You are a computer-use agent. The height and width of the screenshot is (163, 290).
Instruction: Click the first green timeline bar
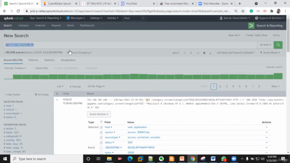[17, 77]
